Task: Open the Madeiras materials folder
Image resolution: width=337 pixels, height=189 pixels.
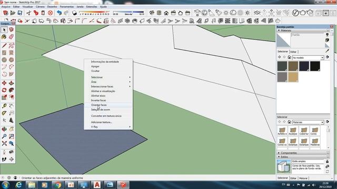Action: [x=315, y=142]
